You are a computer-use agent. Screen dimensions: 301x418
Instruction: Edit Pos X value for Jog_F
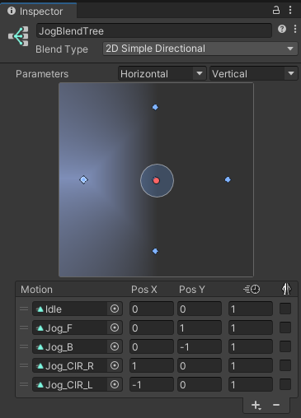[x=152, y=327]
